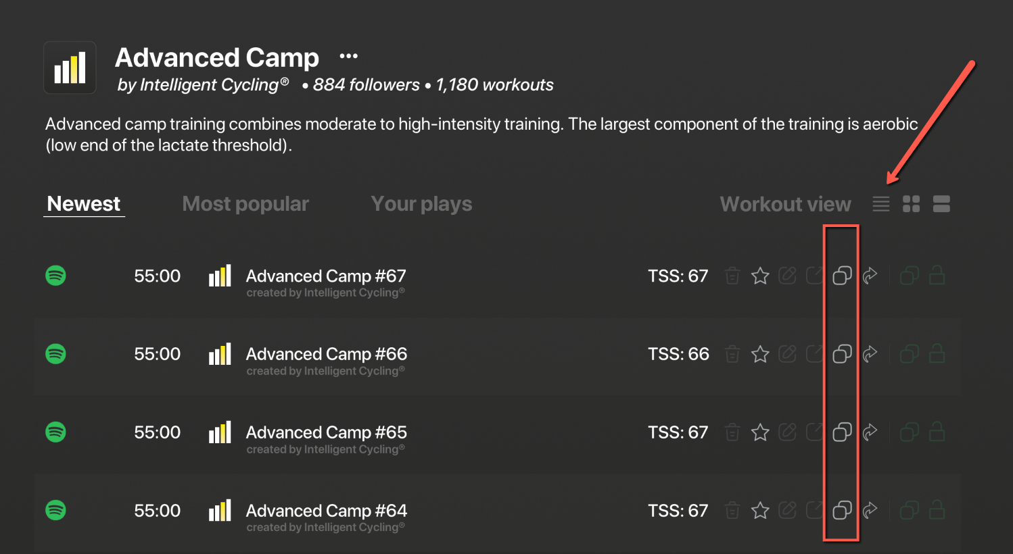Open the three-dot menu beside Advanced Camp
The height and width of the screenshot is (554, 1013).
click(348, 57)
